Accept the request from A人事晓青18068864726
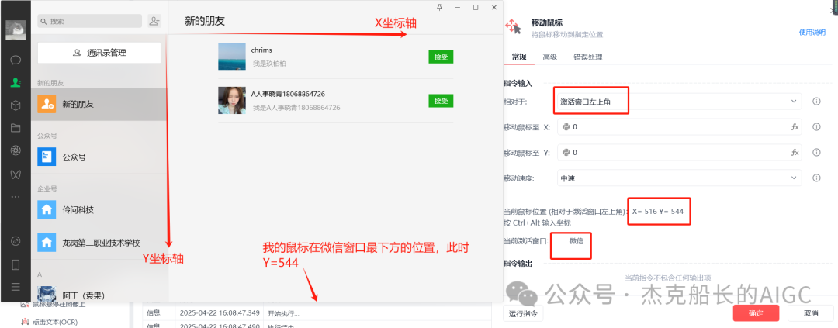Viewport: 838px width, 328px height. 441,101
